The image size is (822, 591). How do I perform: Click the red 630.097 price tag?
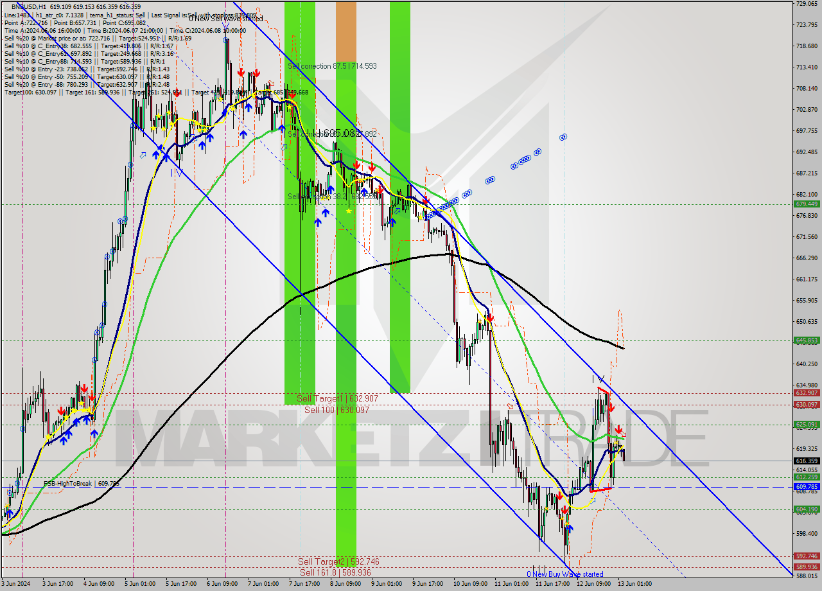tap(807, 404)
